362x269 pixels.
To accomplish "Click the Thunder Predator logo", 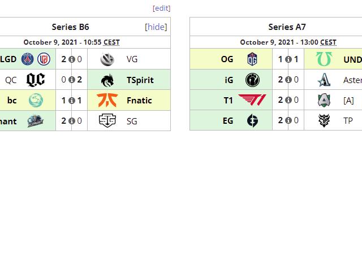I will (x=324, y=120).
